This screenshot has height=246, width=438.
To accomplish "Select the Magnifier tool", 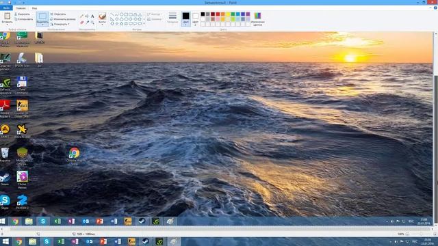I will tap(92, 22).
